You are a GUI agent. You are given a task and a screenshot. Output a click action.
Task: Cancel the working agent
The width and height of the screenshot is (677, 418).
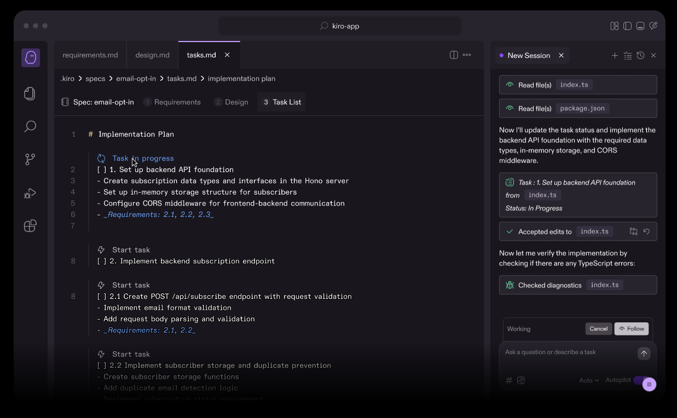[x=598, y=329]
